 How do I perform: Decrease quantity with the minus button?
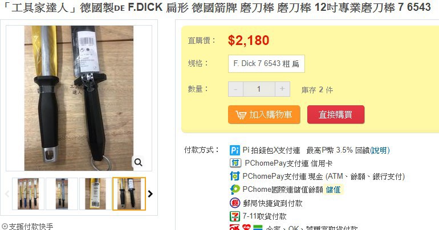pos(235,89)
